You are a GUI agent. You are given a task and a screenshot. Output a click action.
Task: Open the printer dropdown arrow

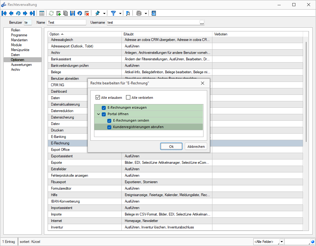(146, 13)
